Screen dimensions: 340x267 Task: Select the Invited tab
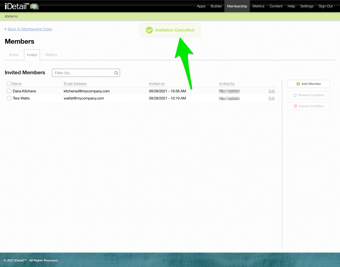32,55
